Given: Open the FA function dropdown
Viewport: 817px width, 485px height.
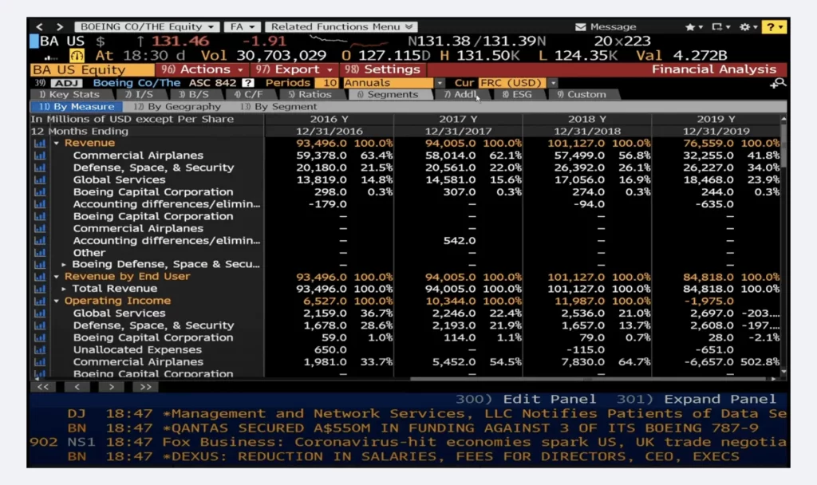Looking at the screenshot, I should (x=242, y=26).
